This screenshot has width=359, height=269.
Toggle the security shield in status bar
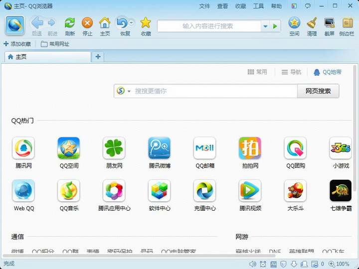point(284,264)
